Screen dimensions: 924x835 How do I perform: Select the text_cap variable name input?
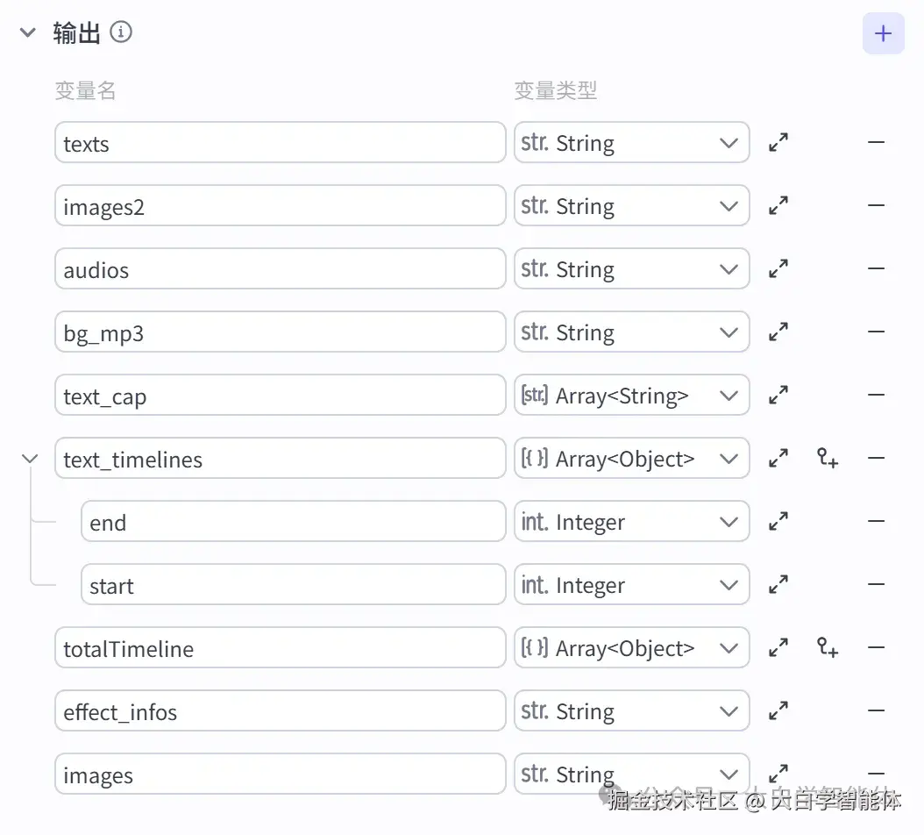click(280, 395)
